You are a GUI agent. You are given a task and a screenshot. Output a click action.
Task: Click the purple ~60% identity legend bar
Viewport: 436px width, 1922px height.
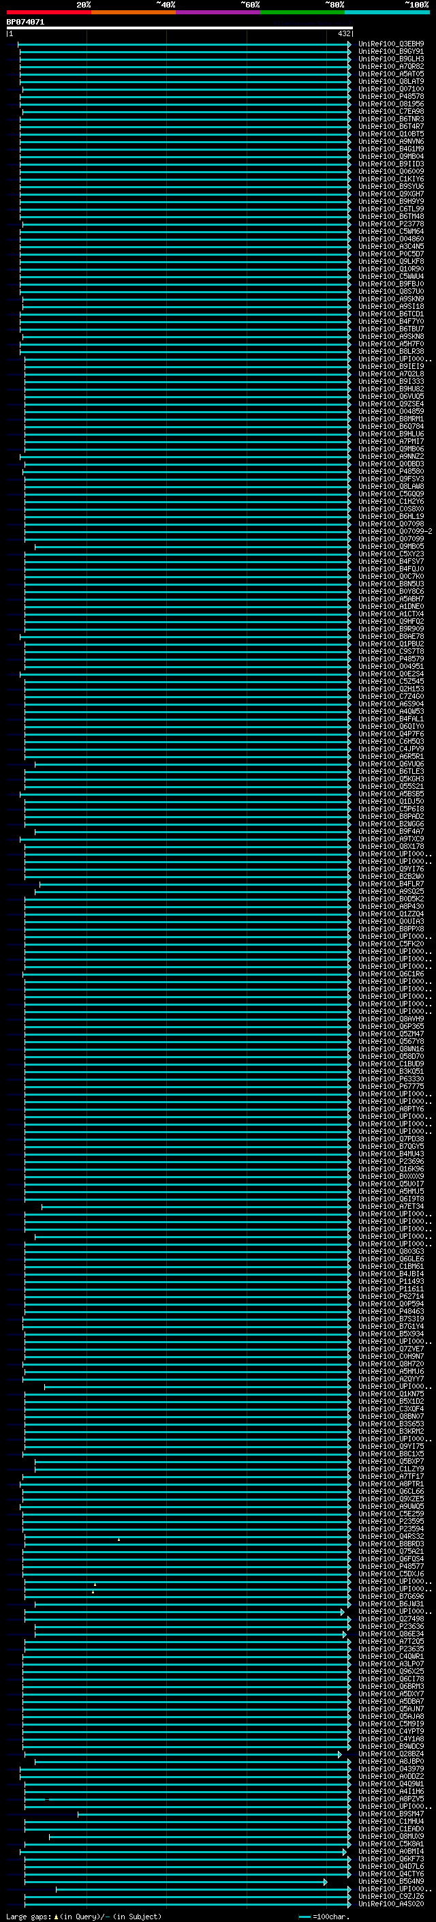coord(217,12)
